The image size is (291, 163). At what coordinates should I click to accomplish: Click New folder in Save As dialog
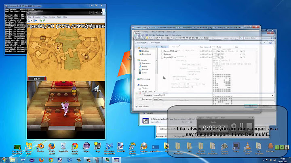tap(155, 43)
